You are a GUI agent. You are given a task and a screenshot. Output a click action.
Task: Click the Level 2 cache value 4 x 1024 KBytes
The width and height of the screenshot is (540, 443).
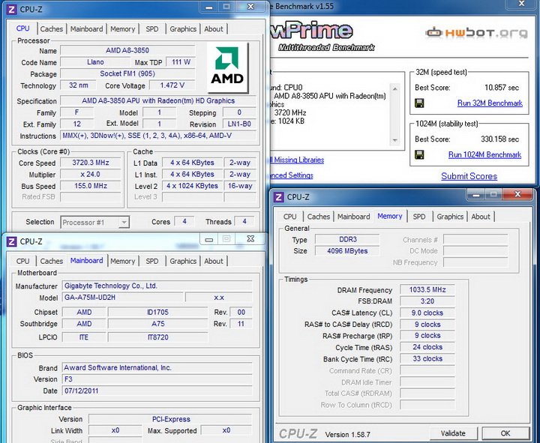pyautogui.click(x=192, y=186)
